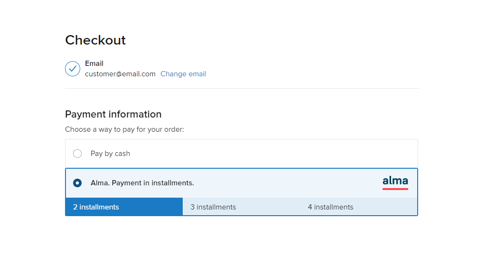Click empty area of the highlighted Alma row
The height and width of the screenshot is (255, 486).
pyautogui.click(x=279, y=183)
